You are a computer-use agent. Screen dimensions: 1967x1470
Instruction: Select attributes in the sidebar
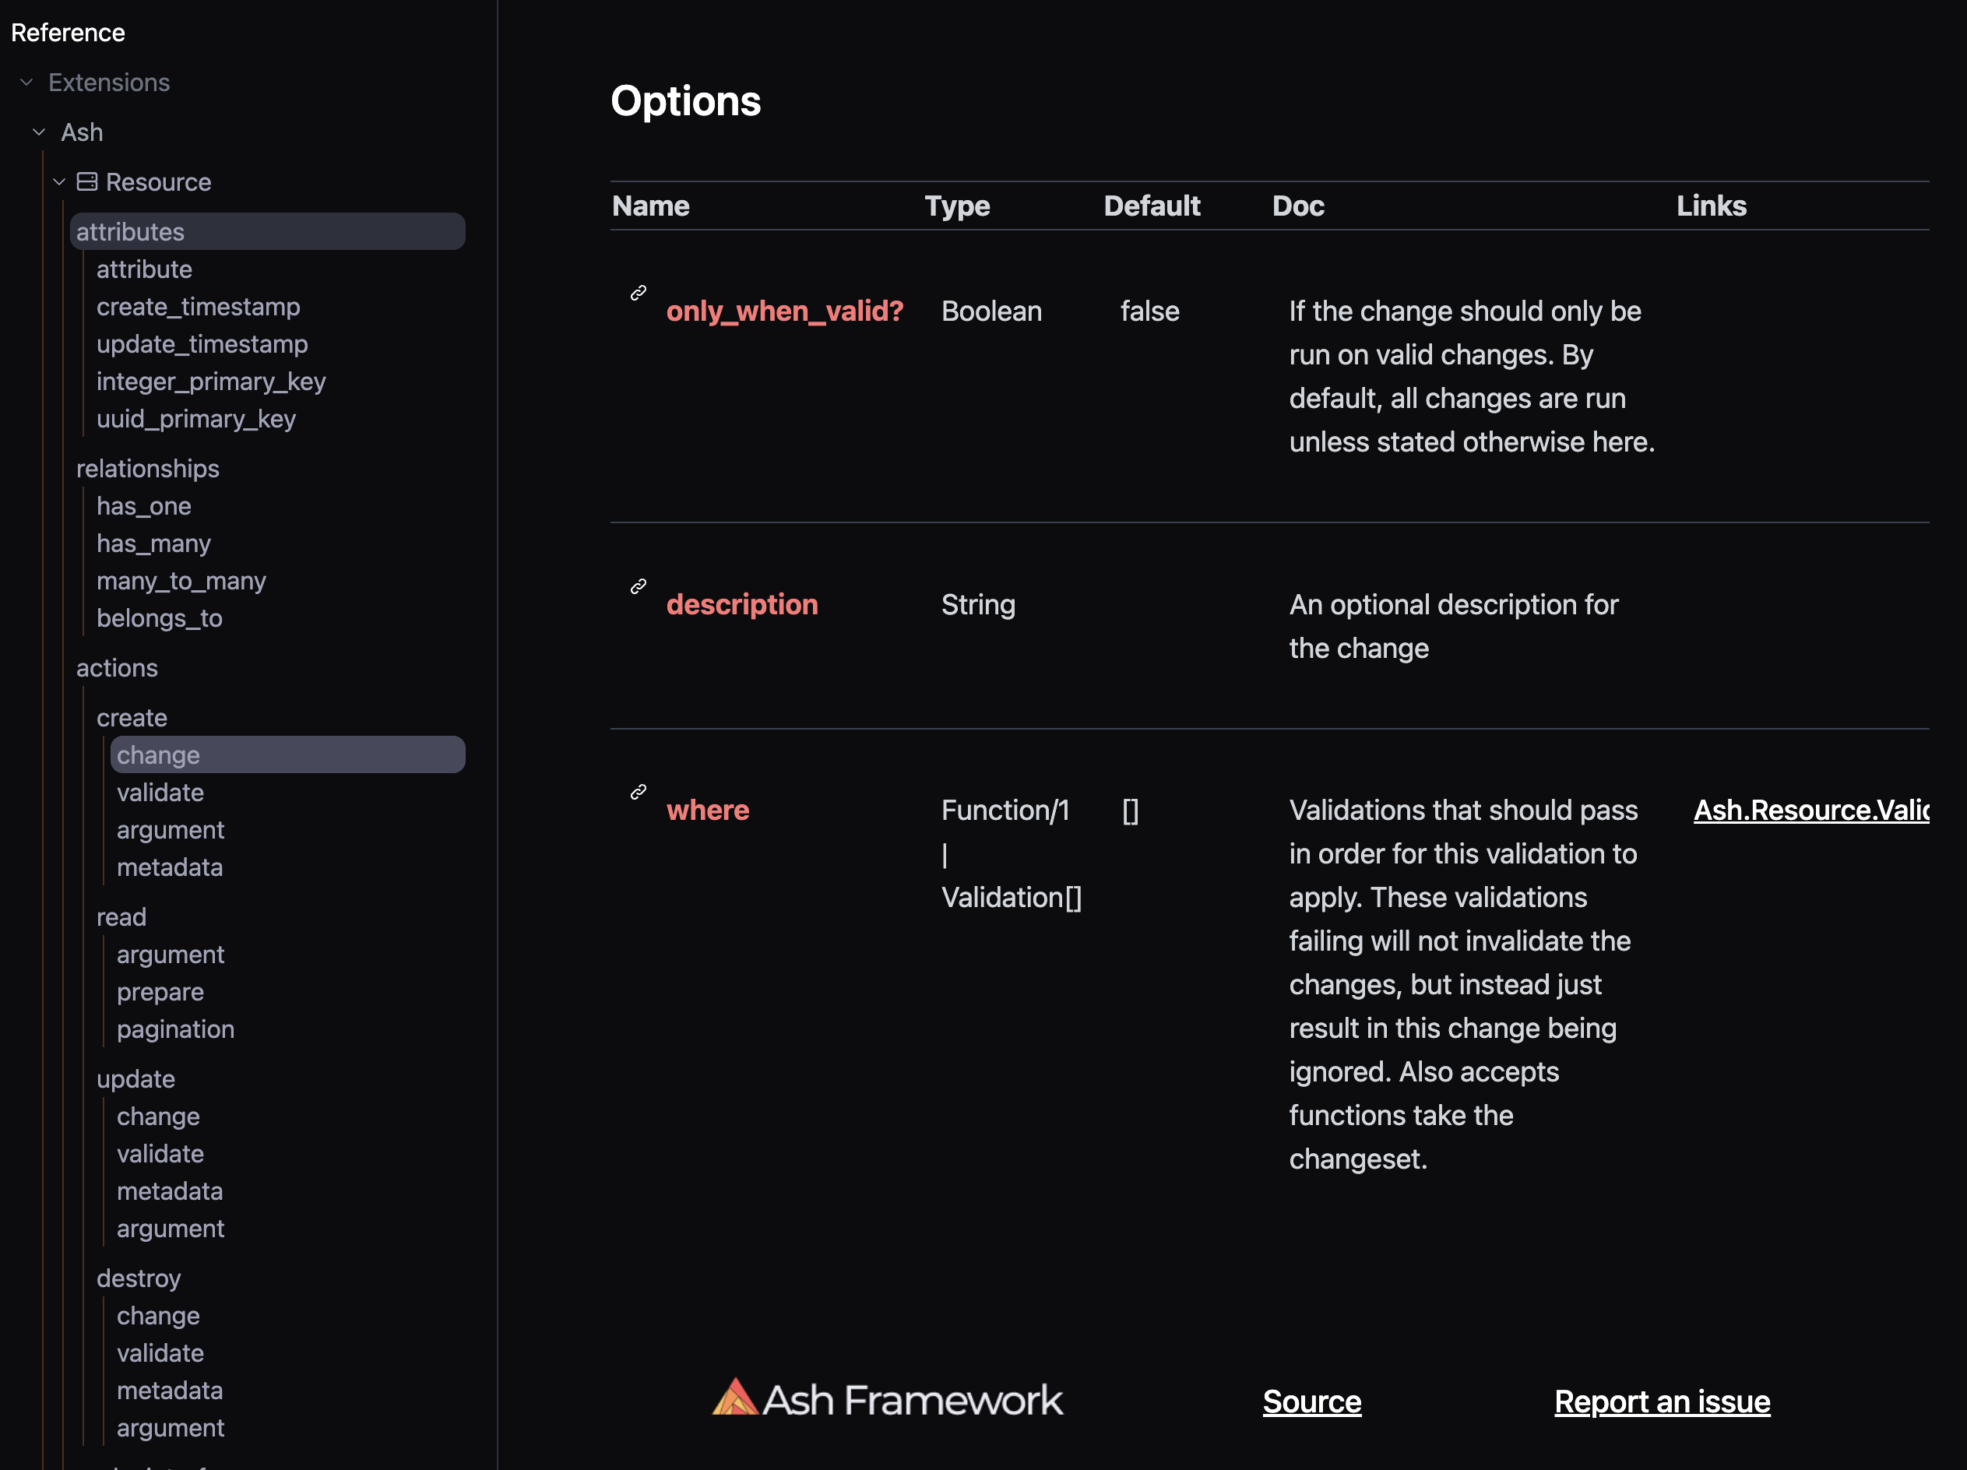tap(130, 231)
